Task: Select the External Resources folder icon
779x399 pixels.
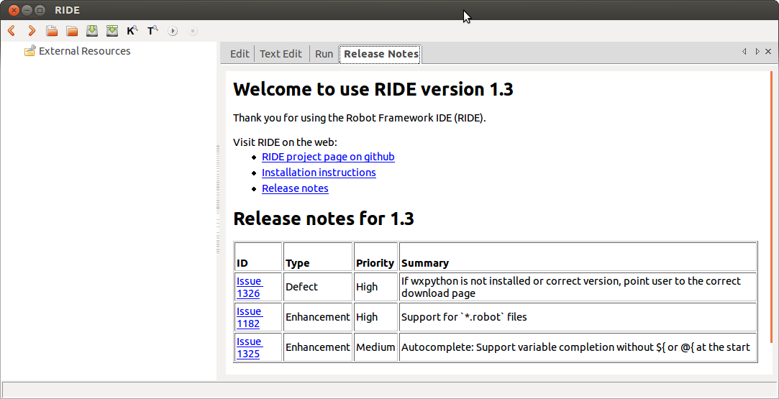Action: 29,50
